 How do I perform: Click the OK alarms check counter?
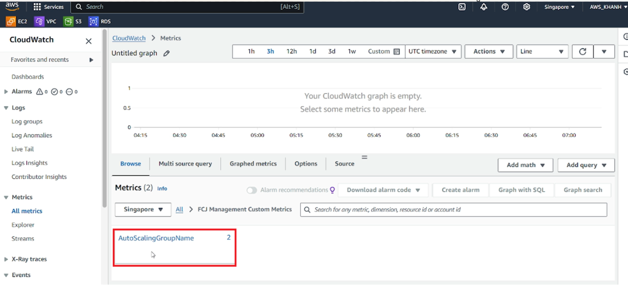pos(57,92)
